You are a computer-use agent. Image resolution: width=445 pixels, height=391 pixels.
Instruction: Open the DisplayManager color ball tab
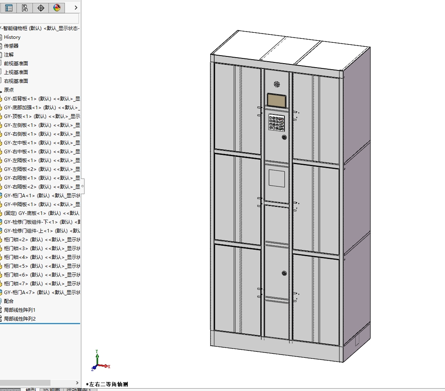tap(57, 8)
